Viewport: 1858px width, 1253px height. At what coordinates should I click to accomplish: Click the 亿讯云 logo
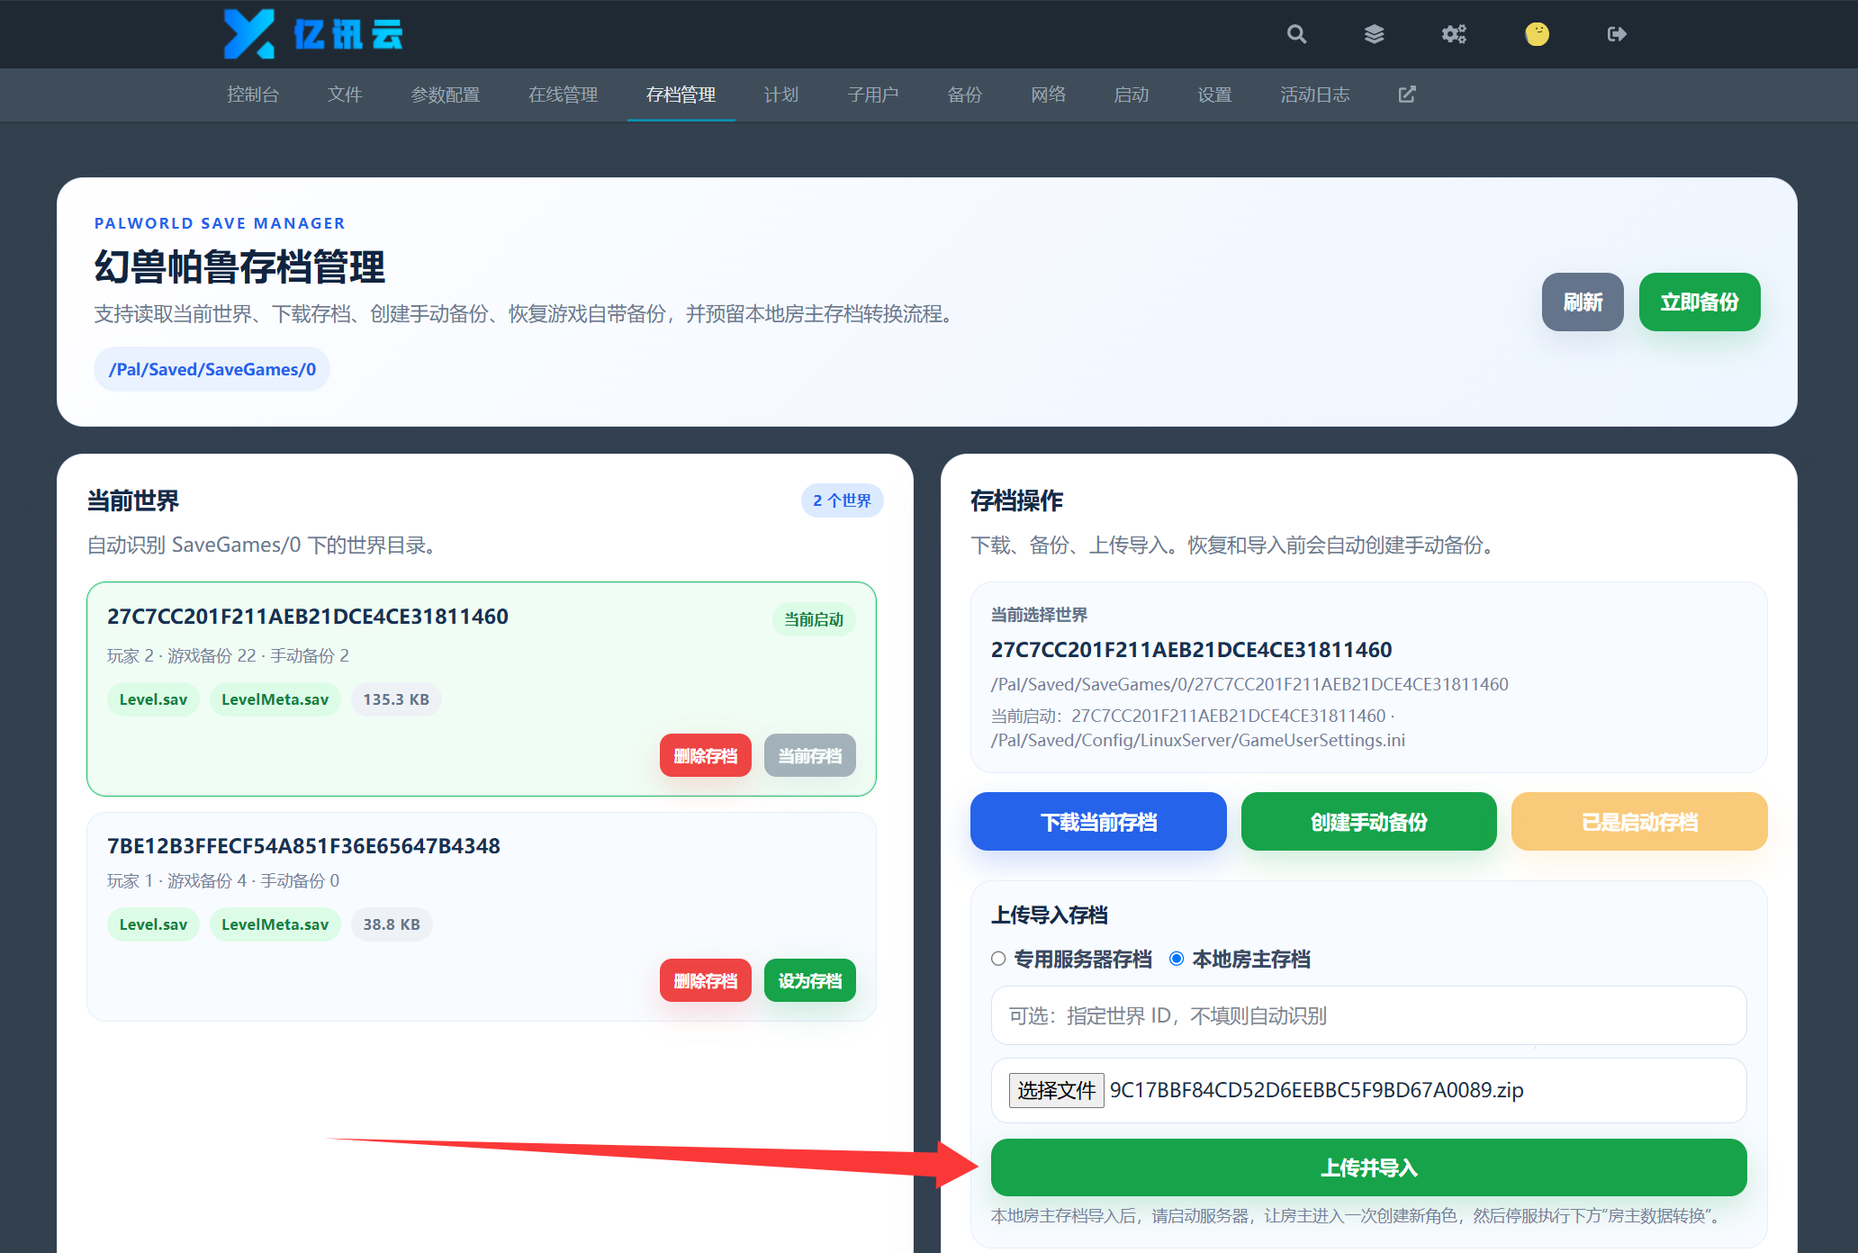click(312, 34)
